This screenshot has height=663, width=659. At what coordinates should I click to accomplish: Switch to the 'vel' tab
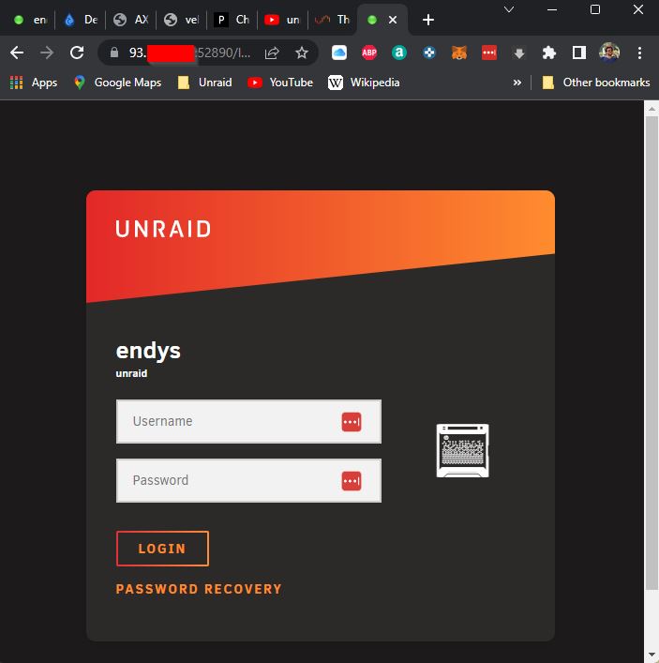pos(182,20)
